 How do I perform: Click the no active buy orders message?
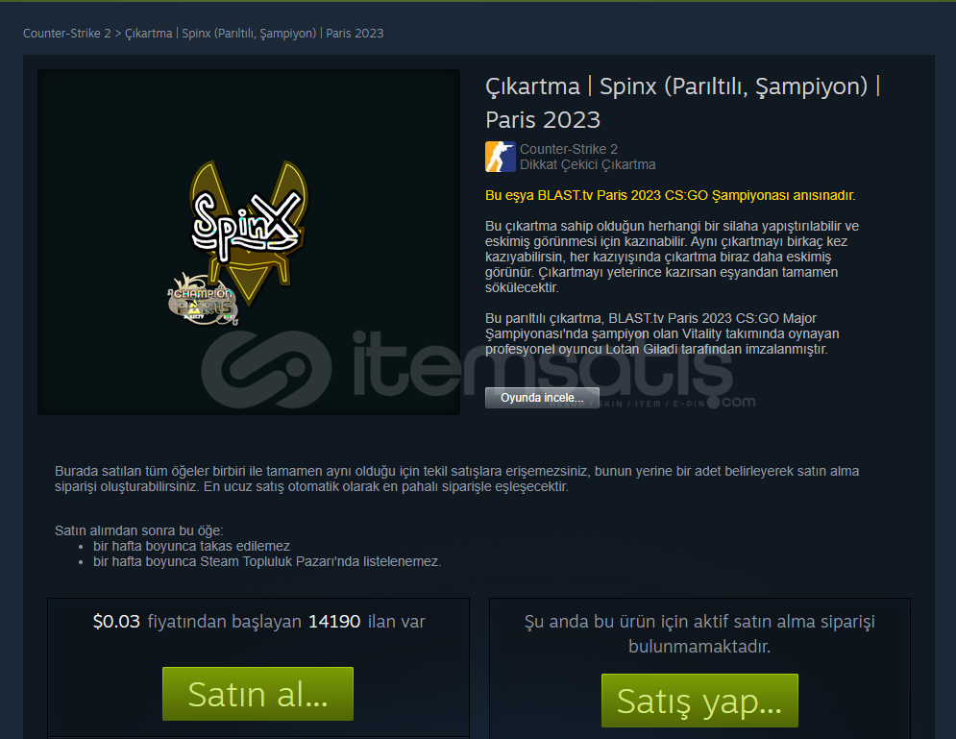[x=699, y=633]
